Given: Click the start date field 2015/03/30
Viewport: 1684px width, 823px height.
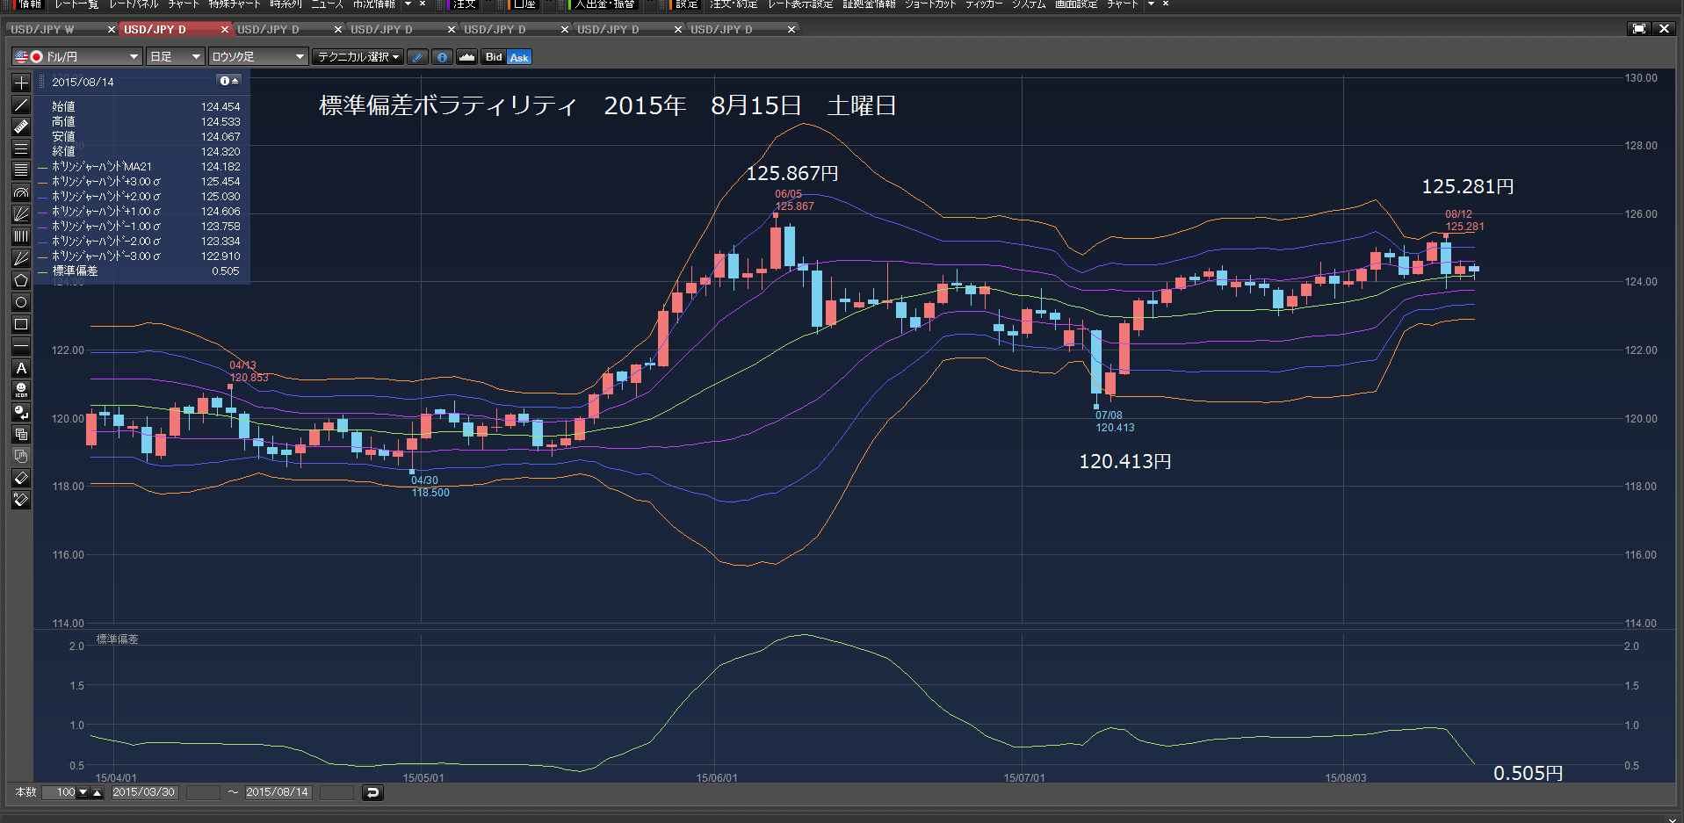Looking at the screenshot, I should click(x=144, y=792).
